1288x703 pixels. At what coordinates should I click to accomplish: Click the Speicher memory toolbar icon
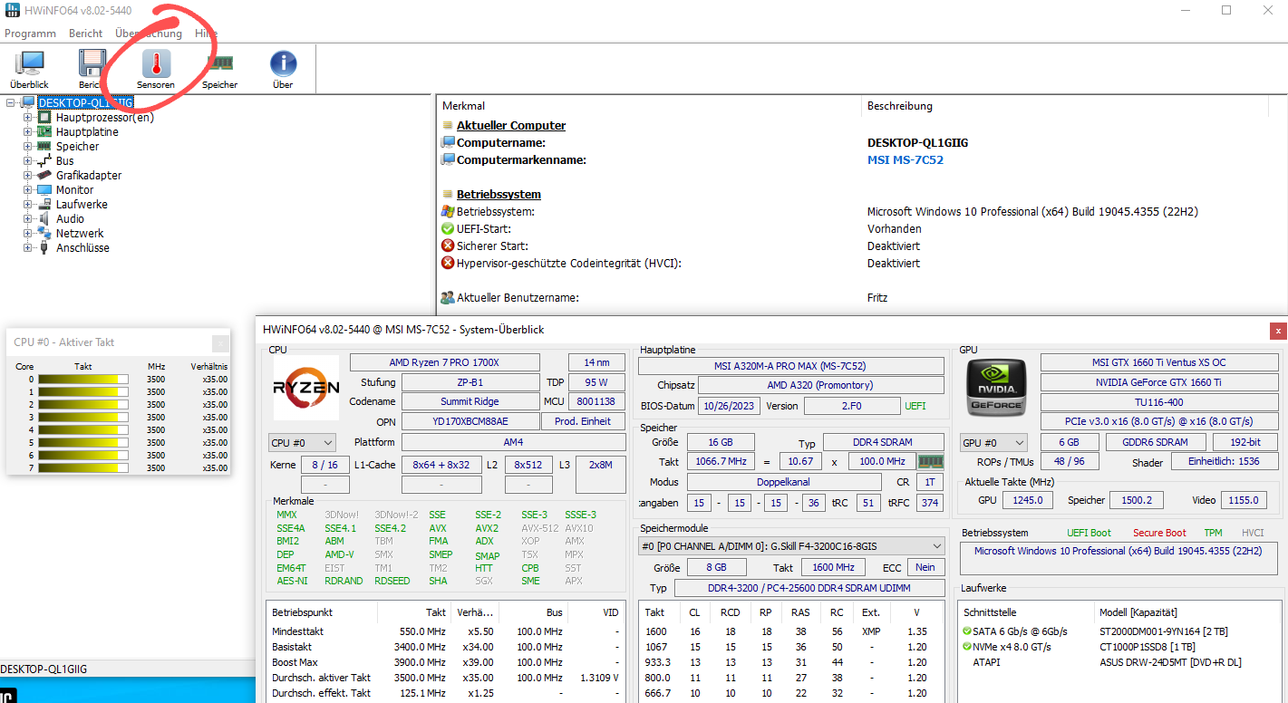click(x=219, y=63)
